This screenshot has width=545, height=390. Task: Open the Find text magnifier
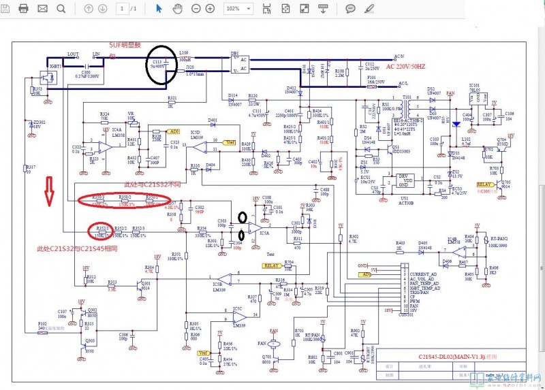click(x=61, y=8)
